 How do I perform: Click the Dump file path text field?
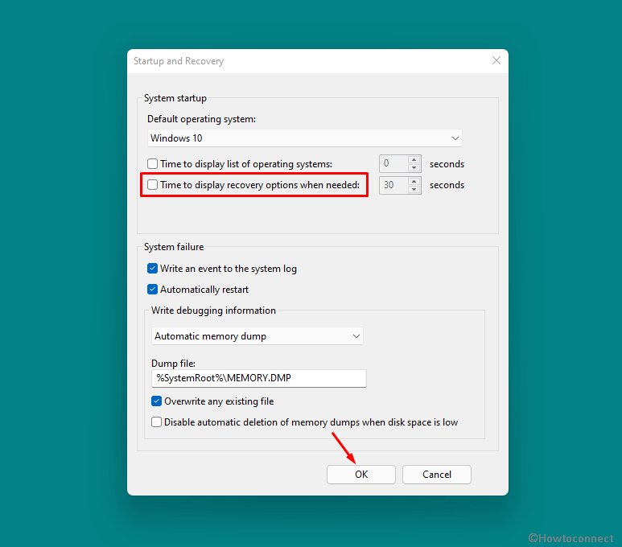(258, 378)
